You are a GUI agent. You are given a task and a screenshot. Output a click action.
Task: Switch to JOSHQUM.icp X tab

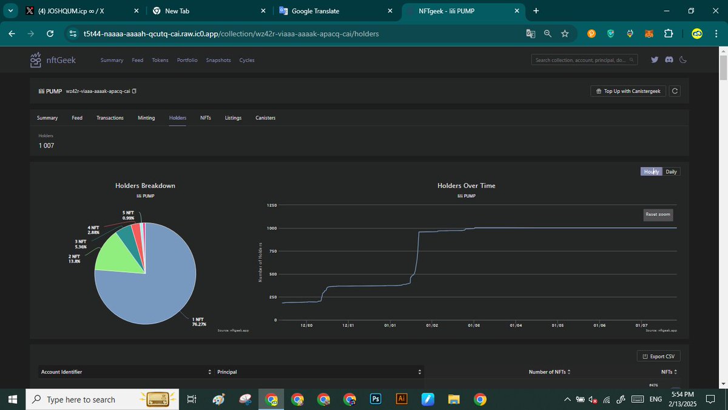(82, 11)
